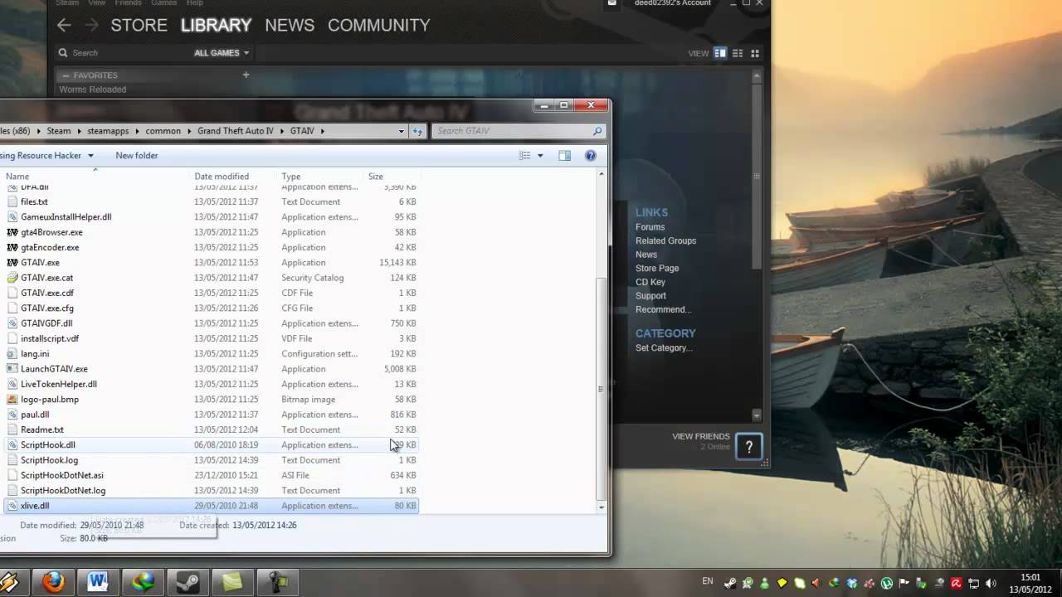Click the Explorer file list scrollbar thumb

point(602,388)
